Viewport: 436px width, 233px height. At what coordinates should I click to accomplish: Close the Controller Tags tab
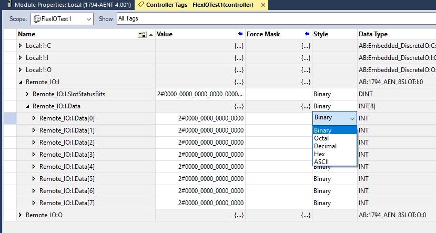pos(263,5)
